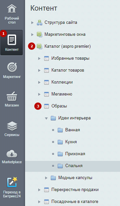The height and width of the screenshot is (206, 120).
Task: Click the Перекрестные продажи infoblock icon
Action: click(x=46, y=190)
